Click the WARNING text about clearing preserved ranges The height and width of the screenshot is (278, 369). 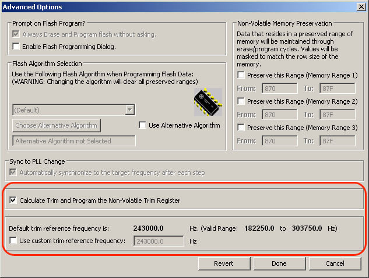(x=105, y=82)
